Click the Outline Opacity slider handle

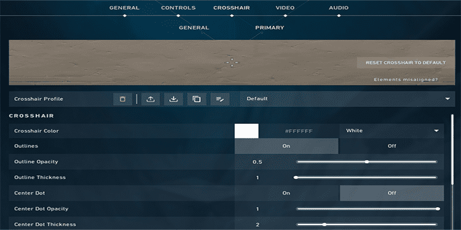tap(366, 162)
